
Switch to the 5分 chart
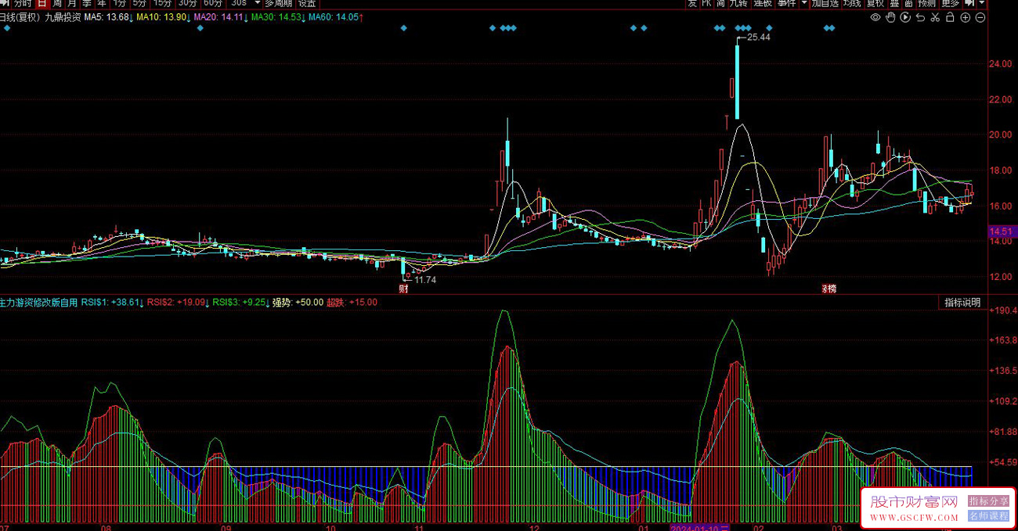pyautogui.click(x=139, y=3)
